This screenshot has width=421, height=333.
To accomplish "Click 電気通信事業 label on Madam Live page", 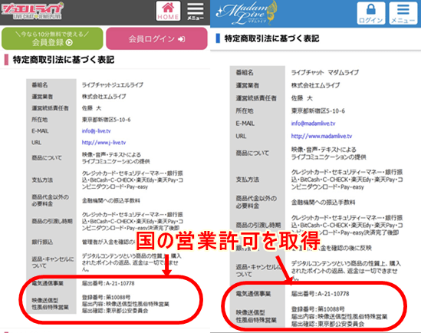I will [253, 294].
